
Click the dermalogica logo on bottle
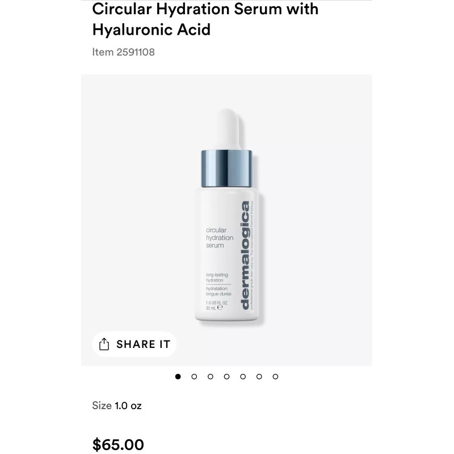246,255
